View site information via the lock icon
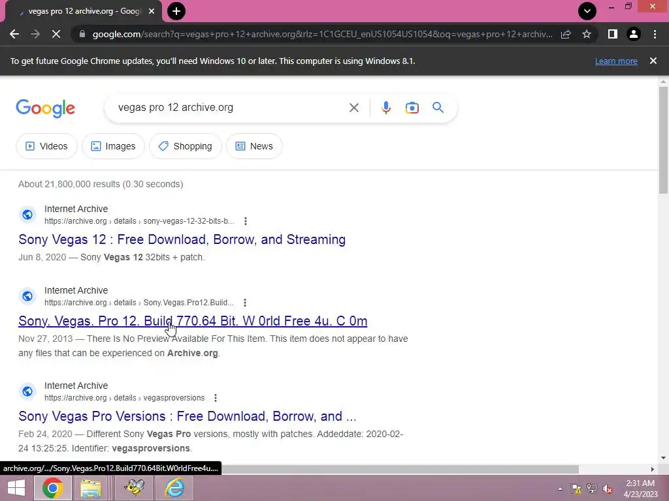669x501 pixels. tap(82, 34)
